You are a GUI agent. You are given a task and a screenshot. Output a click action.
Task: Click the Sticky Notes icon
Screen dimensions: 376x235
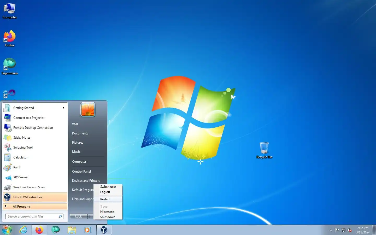pyautogui.click(x=7, y=138)
